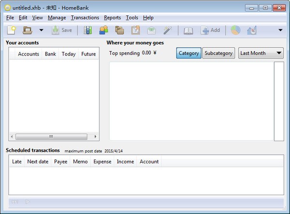
Task: Open the Statistics pie chart report
Action: 235,30
